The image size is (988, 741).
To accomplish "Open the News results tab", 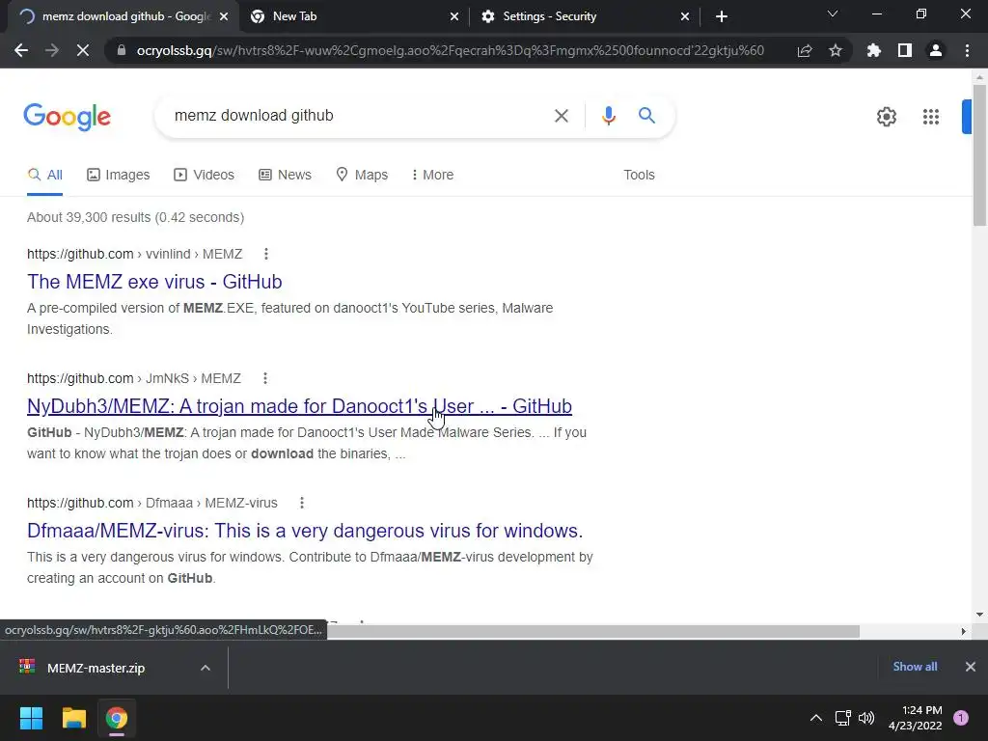I will point(285,175).
